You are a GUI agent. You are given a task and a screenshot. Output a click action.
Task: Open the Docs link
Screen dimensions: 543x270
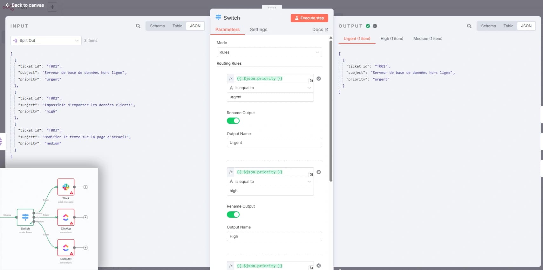click(320, 29)
